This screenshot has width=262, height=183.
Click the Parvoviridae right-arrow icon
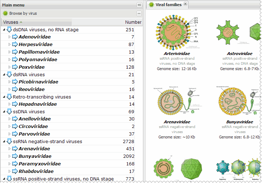(15, 134)
